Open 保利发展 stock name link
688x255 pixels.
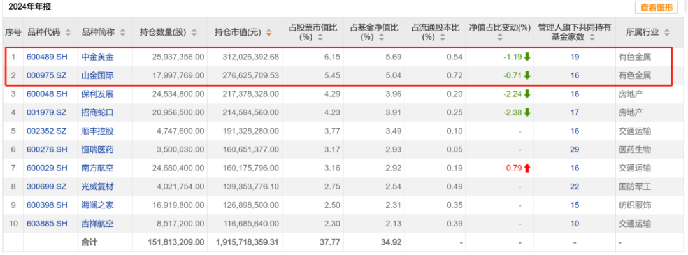tap(97, 94)
